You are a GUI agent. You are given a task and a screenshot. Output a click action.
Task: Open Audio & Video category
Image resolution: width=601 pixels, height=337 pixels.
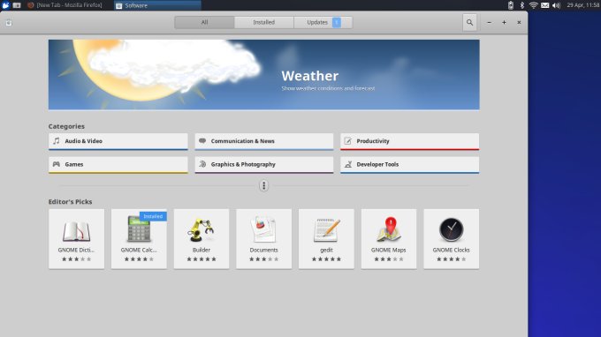click(x=118, y=141)
